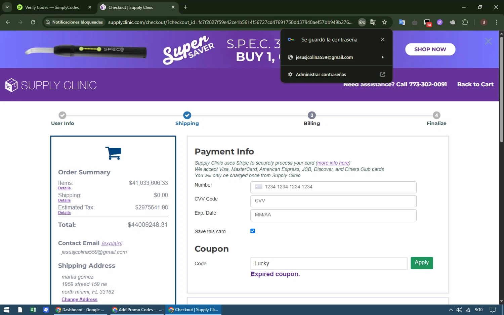504x315 pixels.
Task: Switch to Dashboard - Google taskbar window
Action: click(80, 310)
